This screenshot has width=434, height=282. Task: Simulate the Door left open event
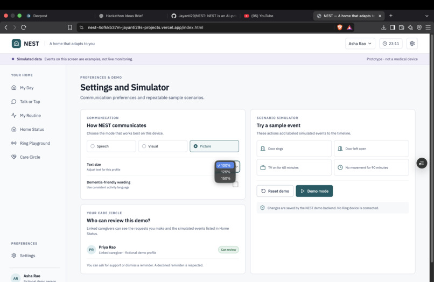pos(371,149)
